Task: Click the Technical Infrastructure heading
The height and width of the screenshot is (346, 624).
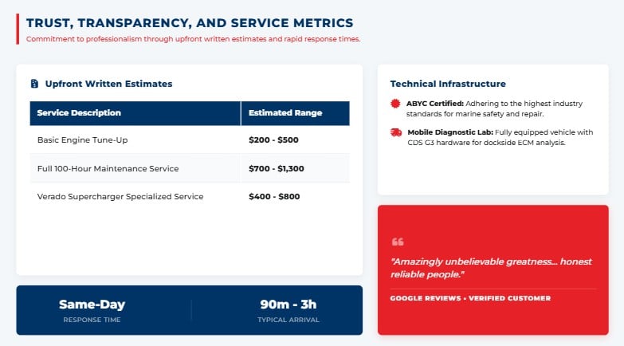Action: [448, 84]
